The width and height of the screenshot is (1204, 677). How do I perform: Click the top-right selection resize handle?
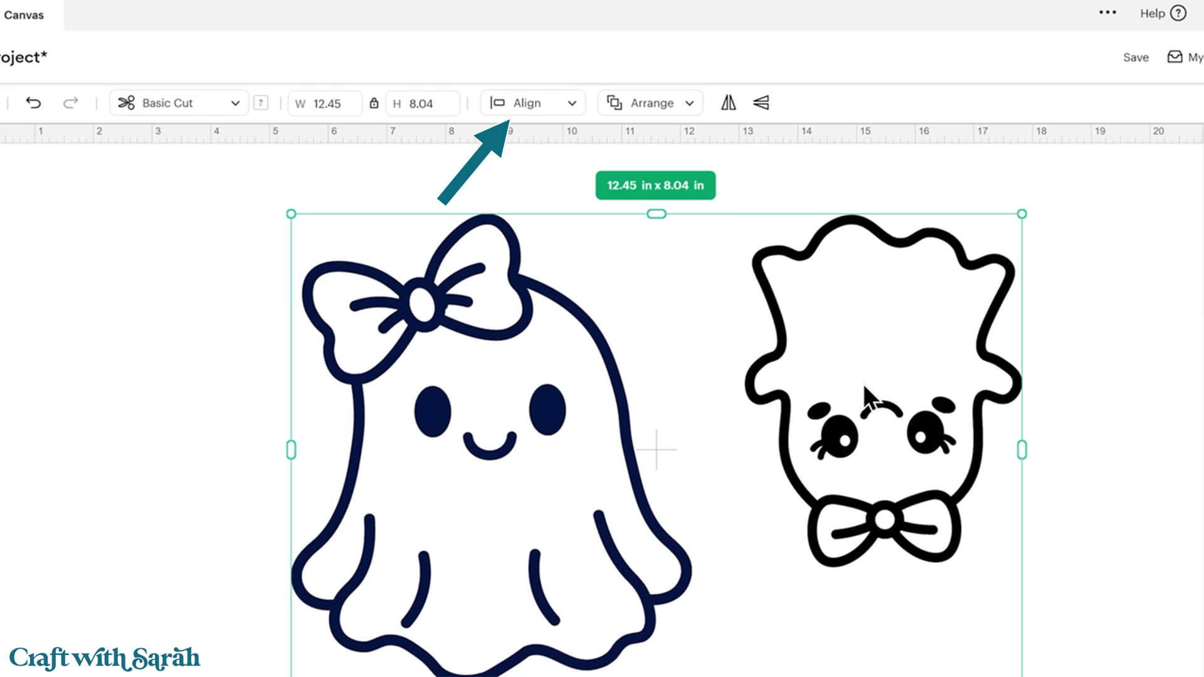pos(1022,214)
